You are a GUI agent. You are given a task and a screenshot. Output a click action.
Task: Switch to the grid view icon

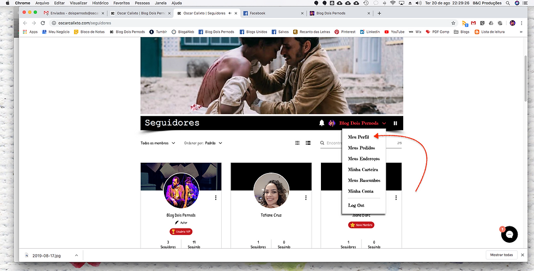click(x=298, y=143)
